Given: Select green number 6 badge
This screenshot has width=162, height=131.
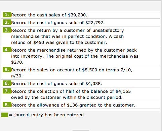Looking at the screenshot, I should (x=7, y=83).
